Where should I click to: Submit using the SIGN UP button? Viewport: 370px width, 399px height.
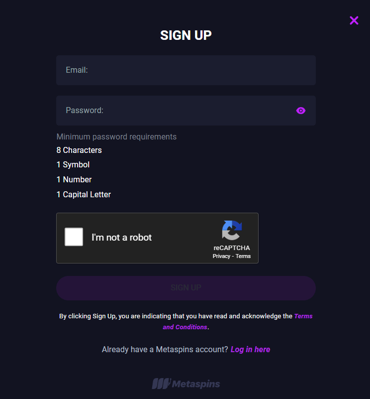186,288
